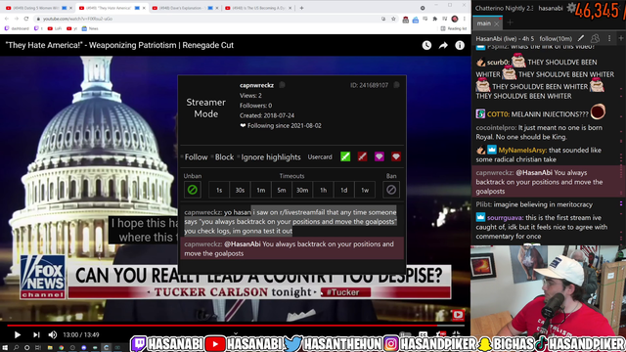Select the main tab in Chatterino

[x=484, y=23]
